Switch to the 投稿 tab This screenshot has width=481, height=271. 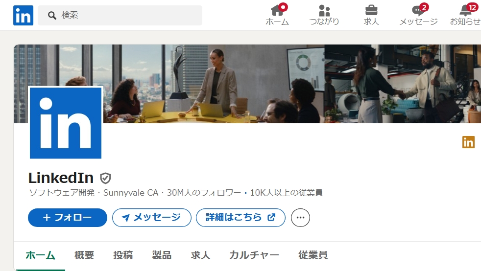[123, 255]
